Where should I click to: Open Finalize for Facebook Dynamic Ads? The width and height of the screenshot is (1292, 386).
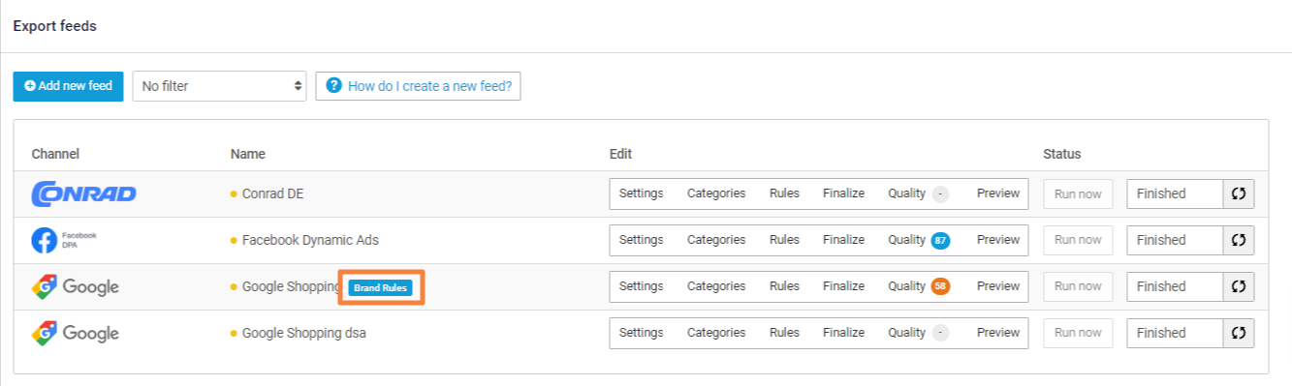843,240
